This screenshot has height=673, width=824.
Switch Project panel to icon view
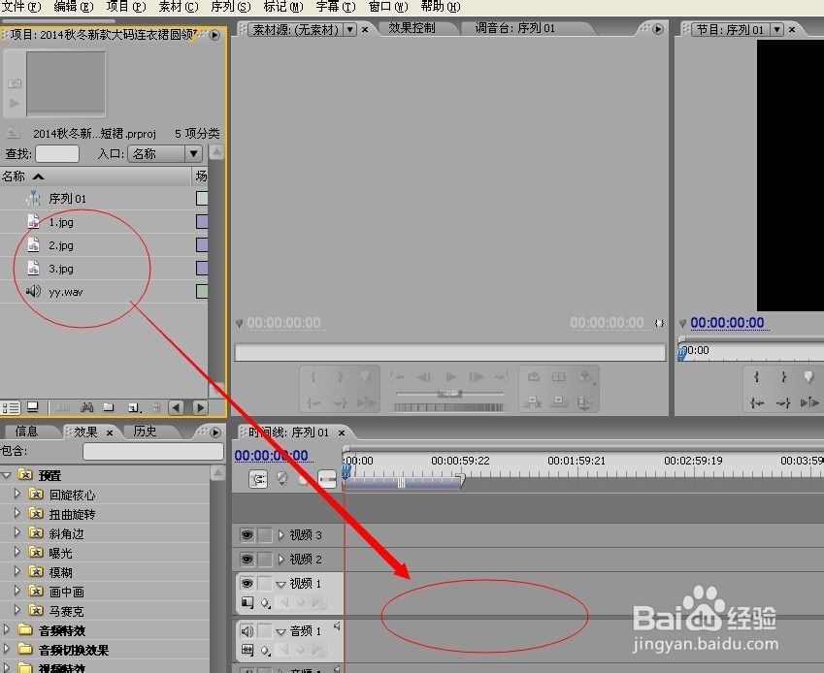[33, 407]
